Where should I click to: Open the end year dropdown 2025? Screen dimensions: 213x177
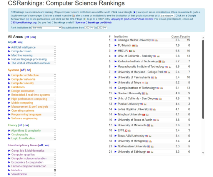(102, 28)
